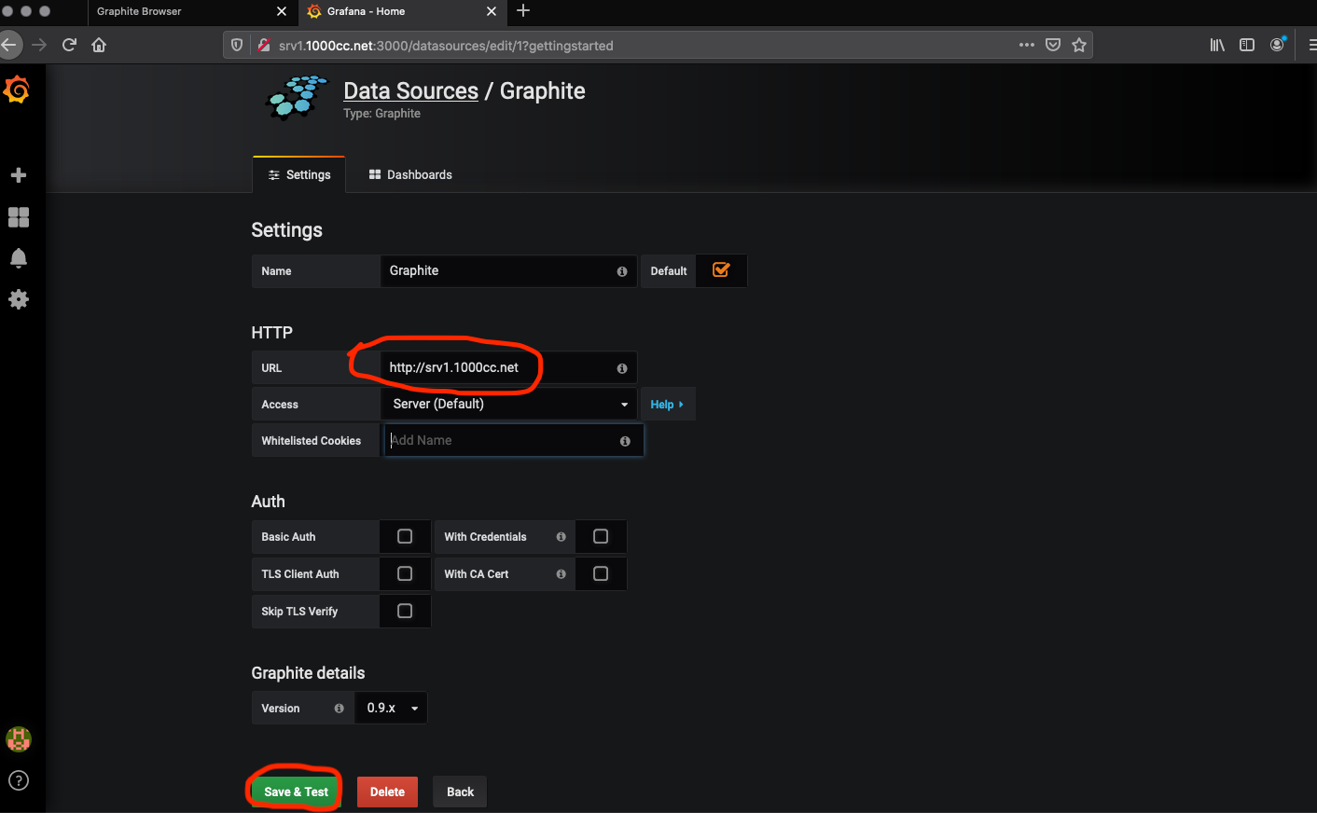Bookmark this page with star icon

coord(1079,45)
